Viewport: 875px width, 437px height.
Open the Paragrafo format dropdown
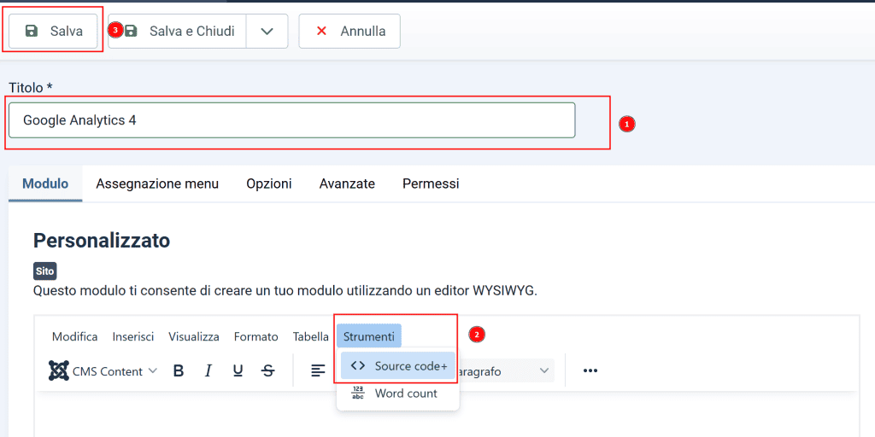point(505,370)
